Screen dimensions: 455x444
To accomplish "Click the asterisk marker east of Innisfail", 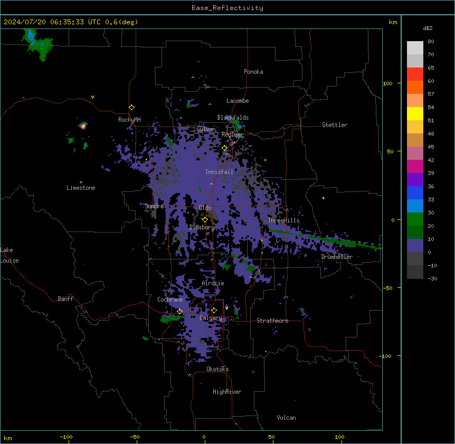I will point(265,160).
